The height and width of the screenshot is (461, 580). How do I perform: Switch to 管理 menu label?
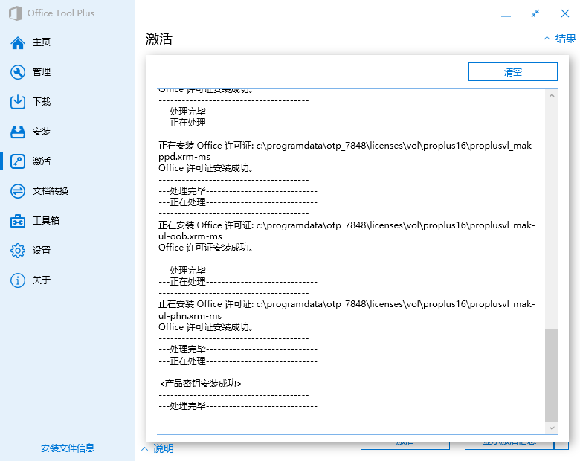[x=42, y=72]
